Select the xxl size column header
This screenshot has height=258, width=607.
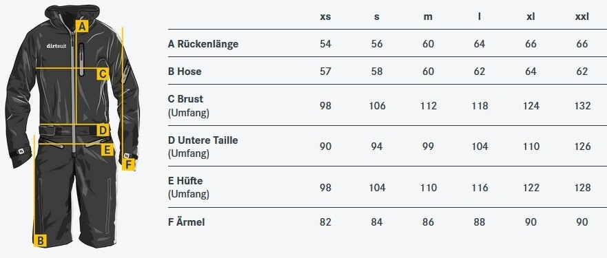(x=582, y=17)
